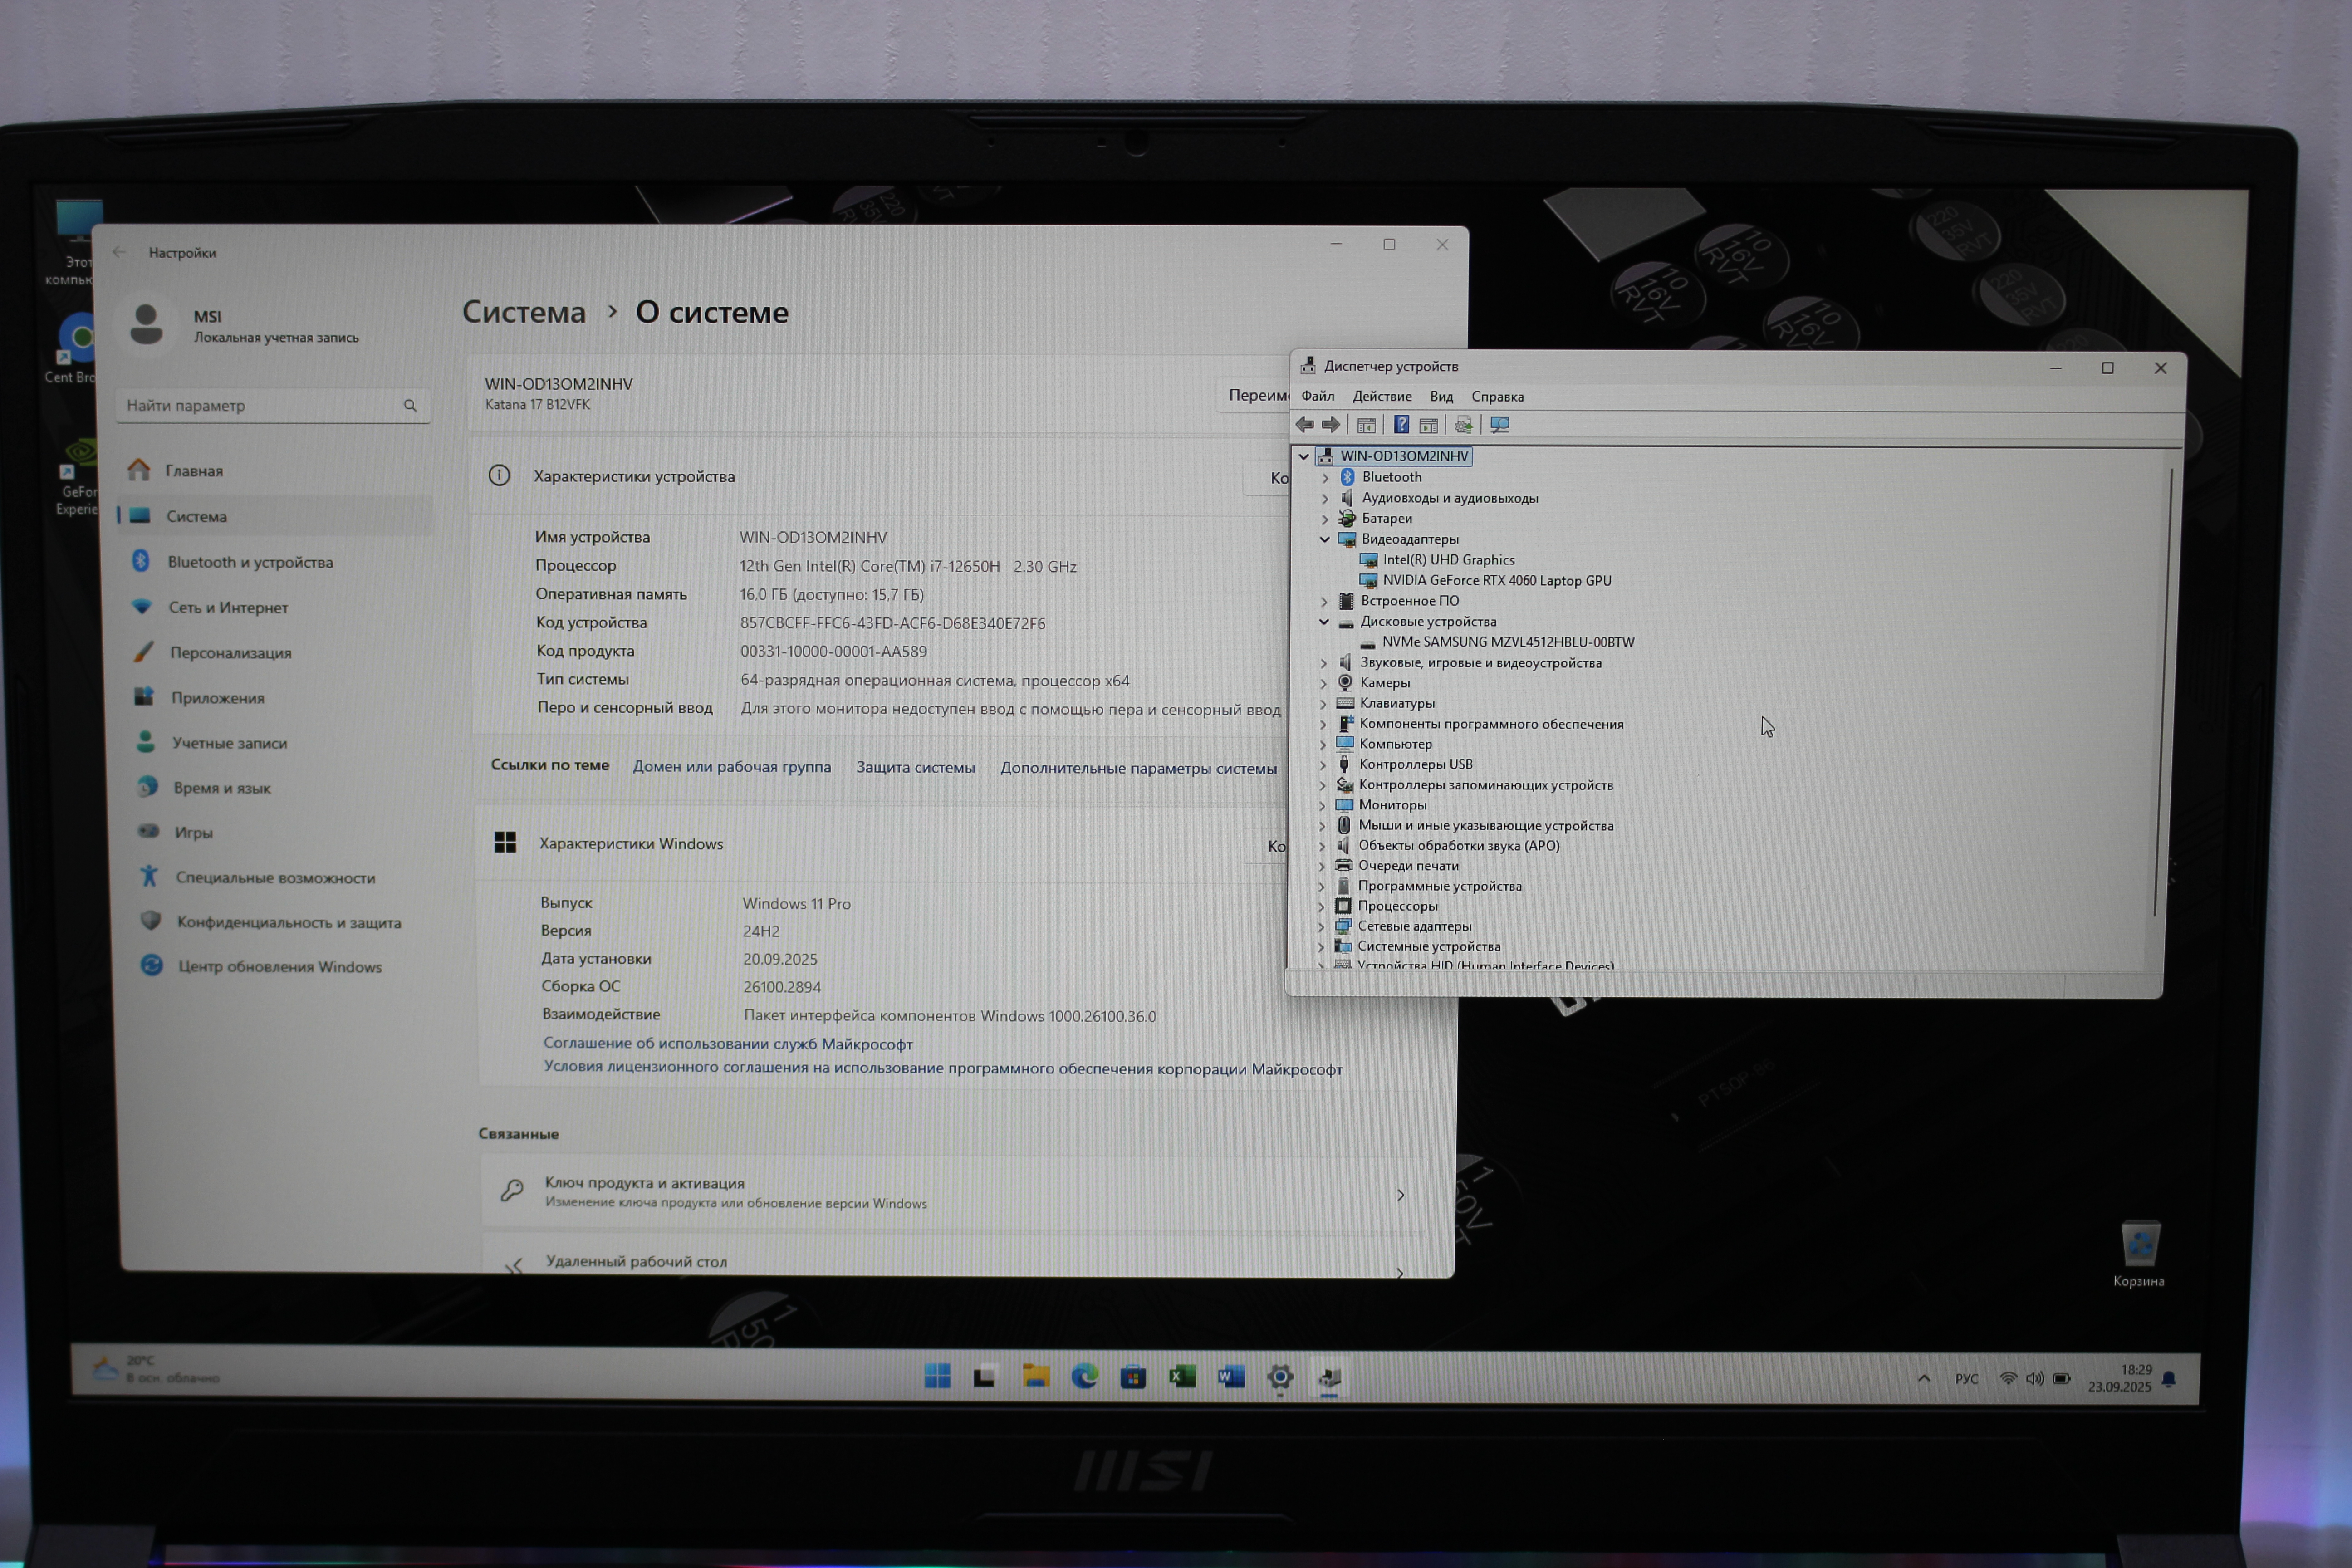Click the Help icon in Device Manager toolbar
The height and width of the screenshot is (1568, 2352).
pos(1401,425)
